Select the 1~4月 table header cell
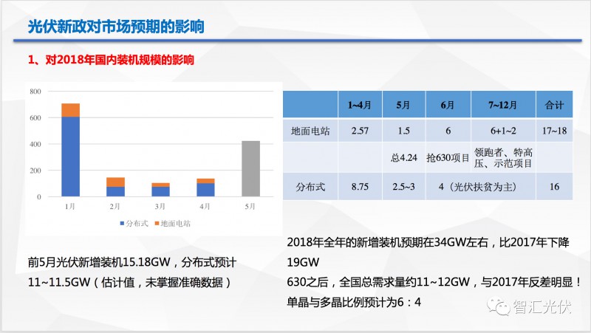Image resolution: width=591 pixels, height=333 pixels. pyautogui.click(x=360, y=105)
